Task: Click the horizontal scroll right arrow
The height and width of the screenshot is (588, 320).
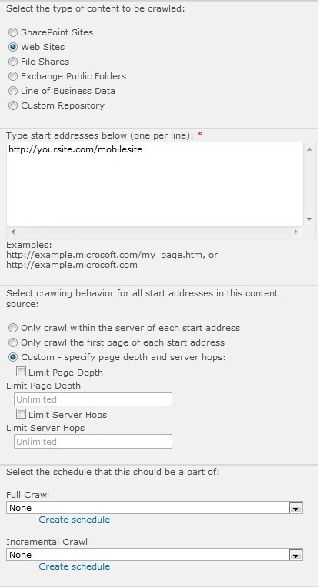Action: tap(296, 232)
